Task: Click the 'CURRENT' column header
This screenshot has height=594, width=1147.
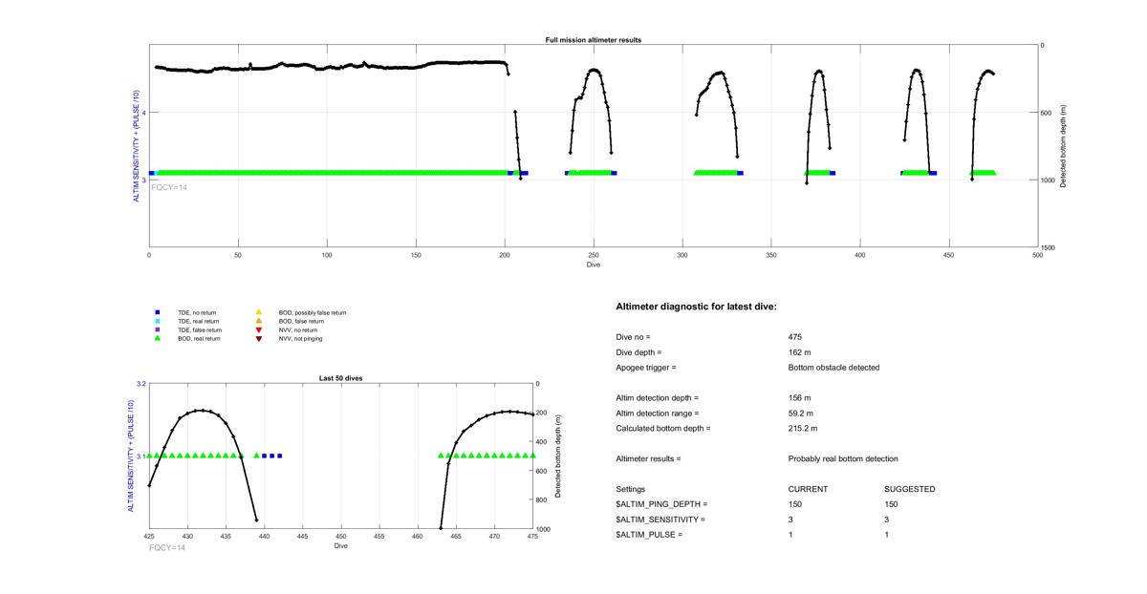Action: [808, 490]
